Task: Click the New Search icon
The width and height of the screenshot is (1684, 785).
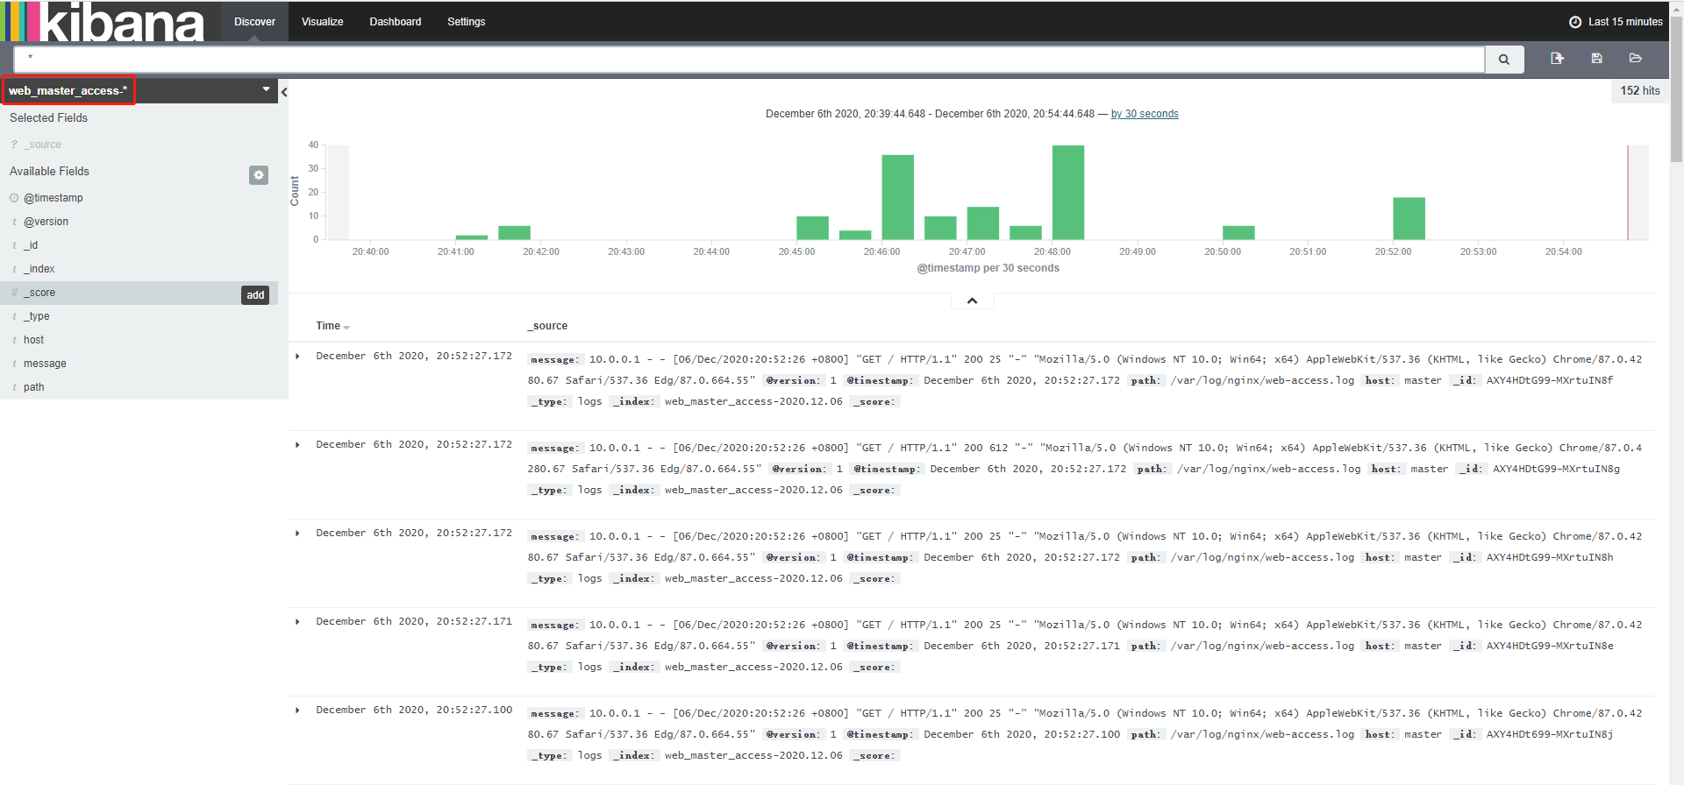Action: (1557, 58)
